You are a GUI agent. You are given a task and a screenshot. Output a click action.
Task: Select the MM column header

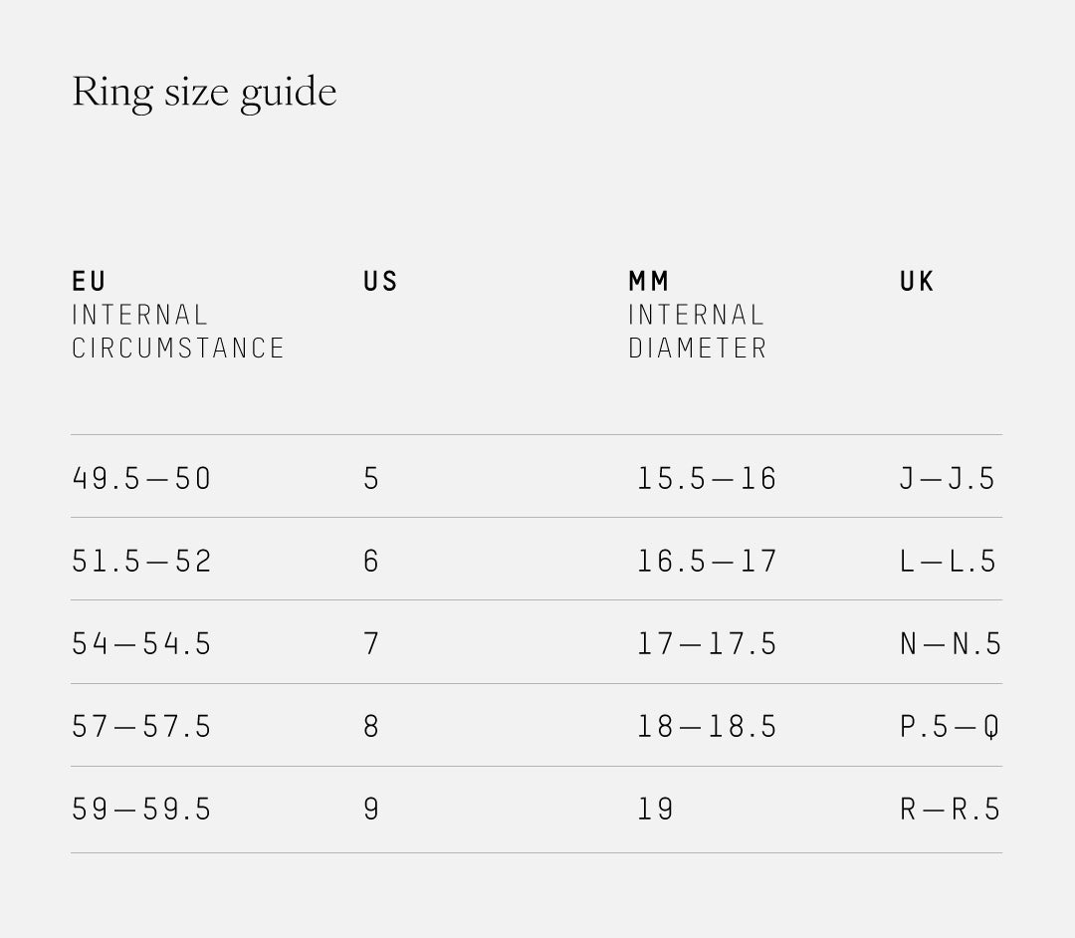pyautogui.click(x=649, y=282)
